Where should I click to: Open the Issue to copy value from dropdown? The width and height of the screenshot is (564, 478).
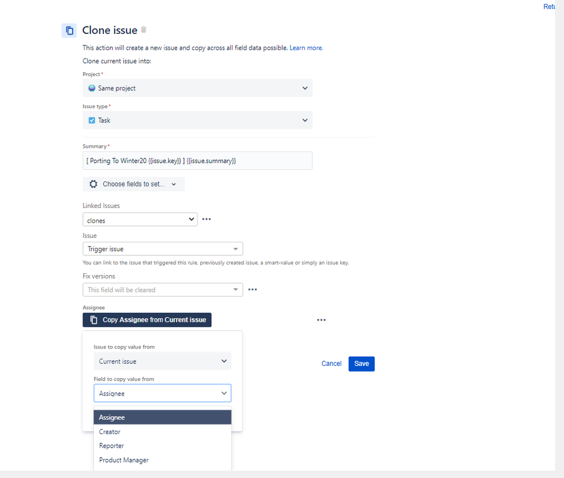point(162,361)
